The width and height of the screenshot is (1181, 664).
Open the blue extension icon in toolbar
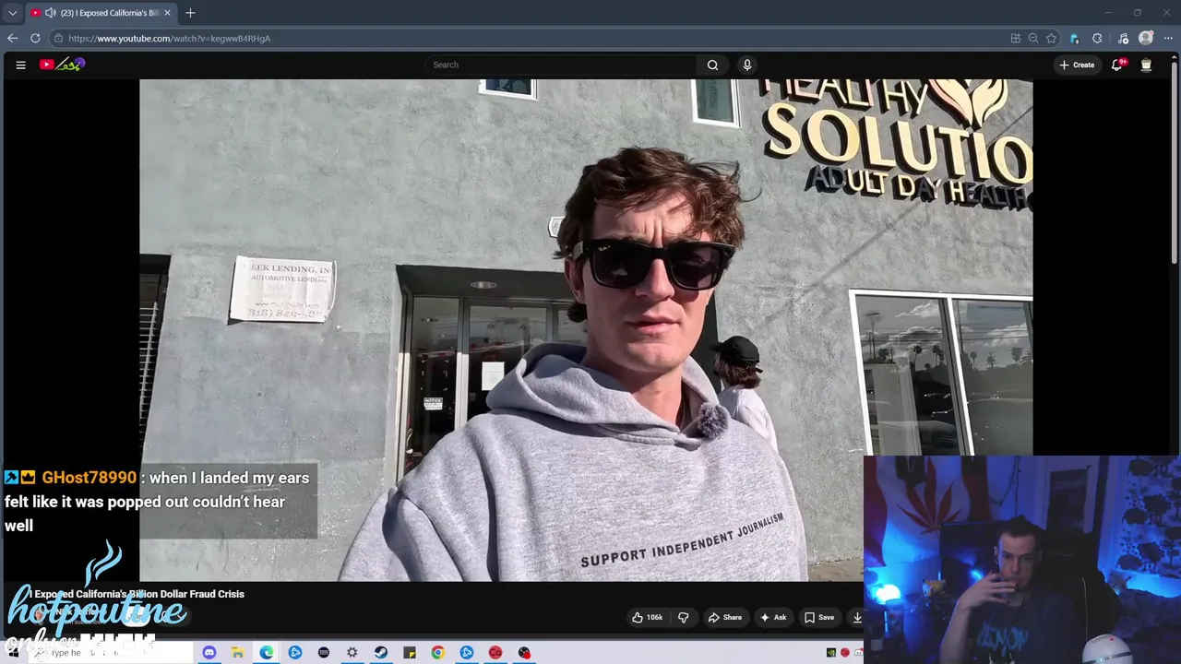[x=1074, y=39]
